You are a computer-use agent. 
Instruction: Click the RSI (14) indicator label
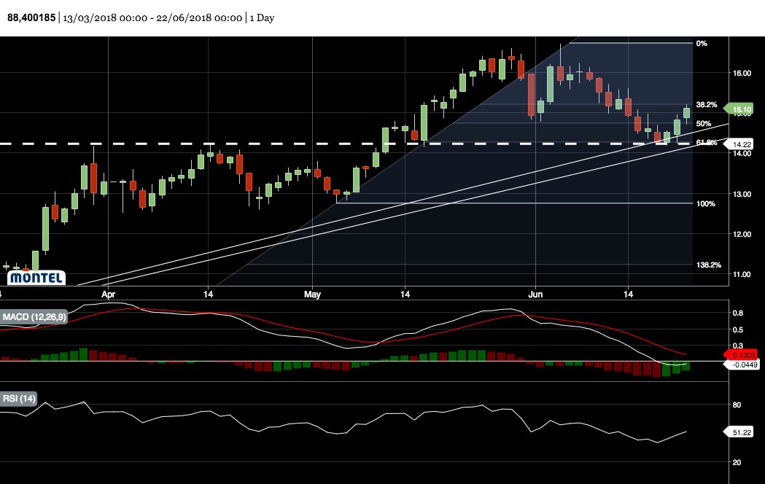pyautogui.click(x=19, y=399)
